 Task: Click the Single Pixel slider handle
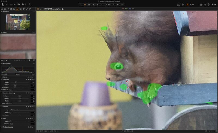pyautogui.click(x=10, y=103)
